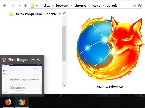This screenshot has height=108, width=145.
Task: Expand chevron after icons breadcrumb
Action: tap(103, 6)
